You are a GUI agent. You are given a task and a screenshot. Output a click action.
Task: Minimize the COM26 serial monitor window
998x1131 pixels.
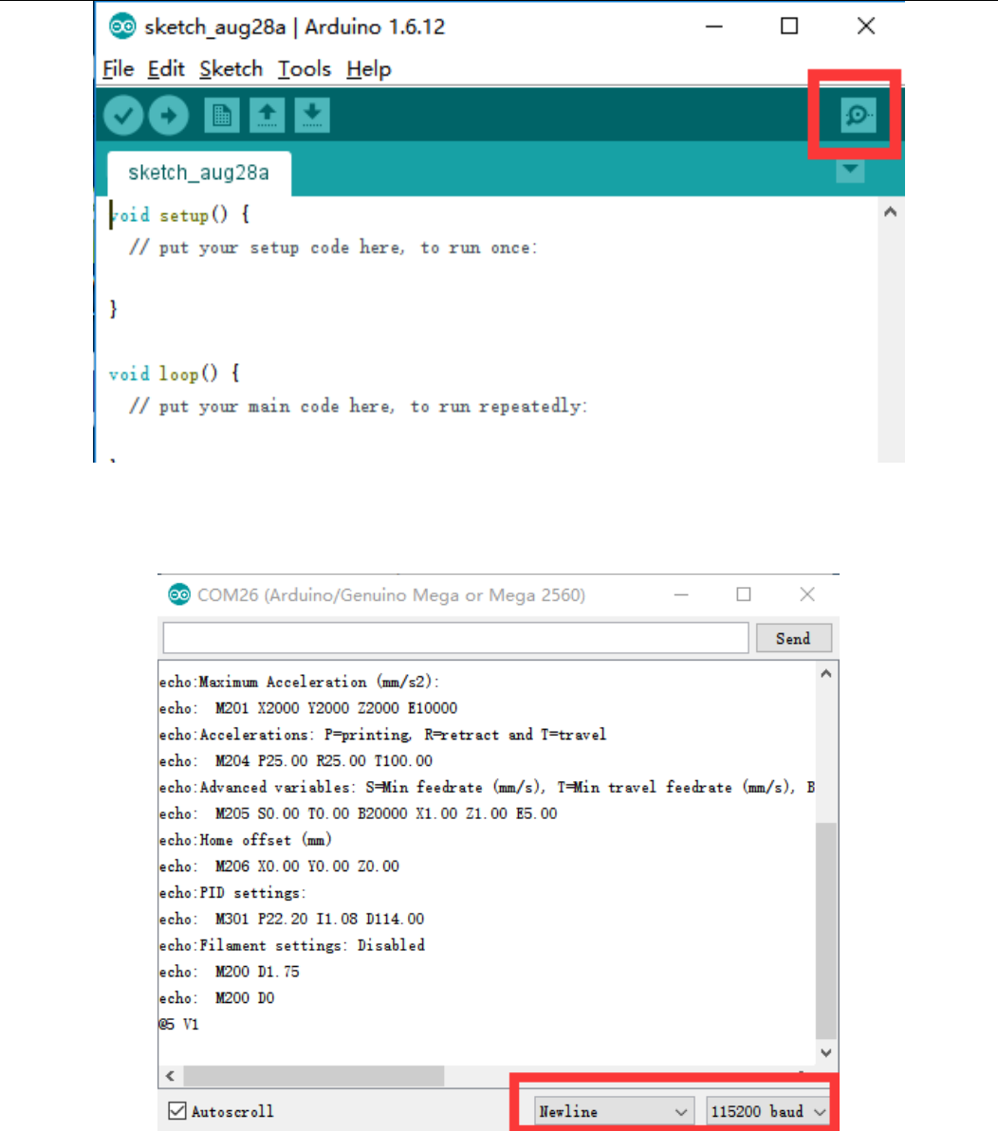click(681, 594)
